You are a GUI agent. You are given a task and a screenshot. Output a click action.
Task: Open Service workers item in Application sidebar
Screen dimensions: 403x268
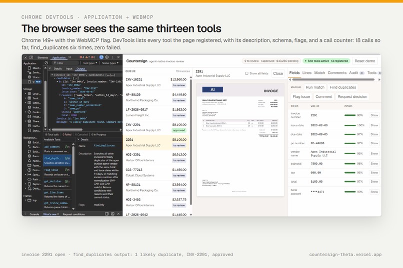click(x=34, y=72)
